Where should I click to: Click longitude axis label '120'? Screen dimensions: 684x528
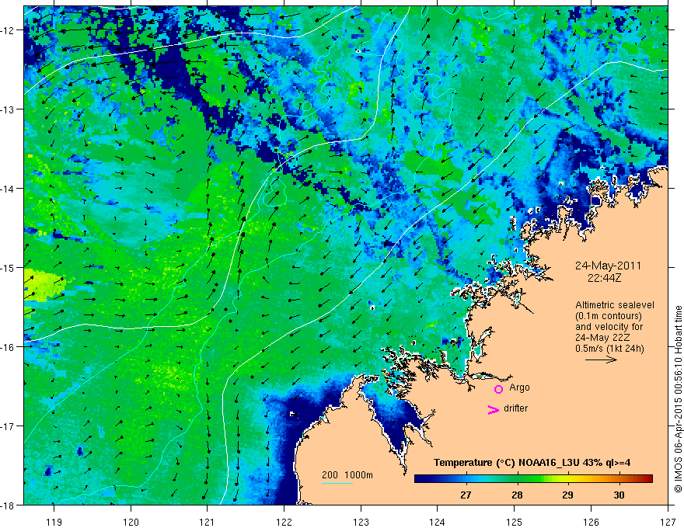[131, 522]
